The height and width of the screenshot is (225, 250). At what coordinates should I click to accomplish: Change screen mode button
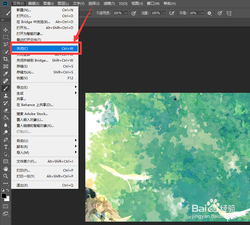tap(5, 214)
